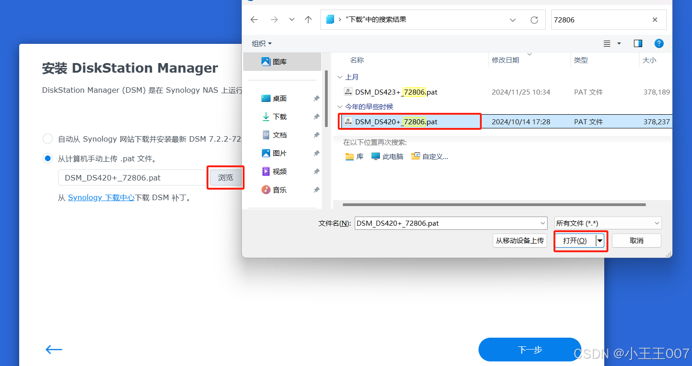Open the 所有文件 file type dropdown
Screen dimensions: 692x366
click(x=608, y=223)
